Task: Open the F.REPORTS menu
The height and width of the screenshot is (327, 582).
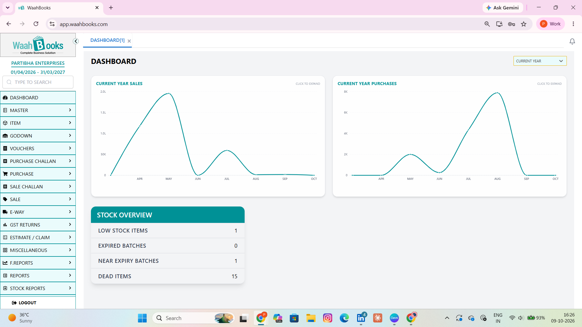Action: (38, 263)
